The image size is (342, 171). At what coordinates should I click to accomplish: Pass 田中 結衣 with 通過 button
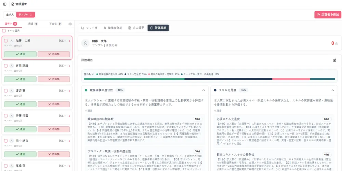coord(20,154)
